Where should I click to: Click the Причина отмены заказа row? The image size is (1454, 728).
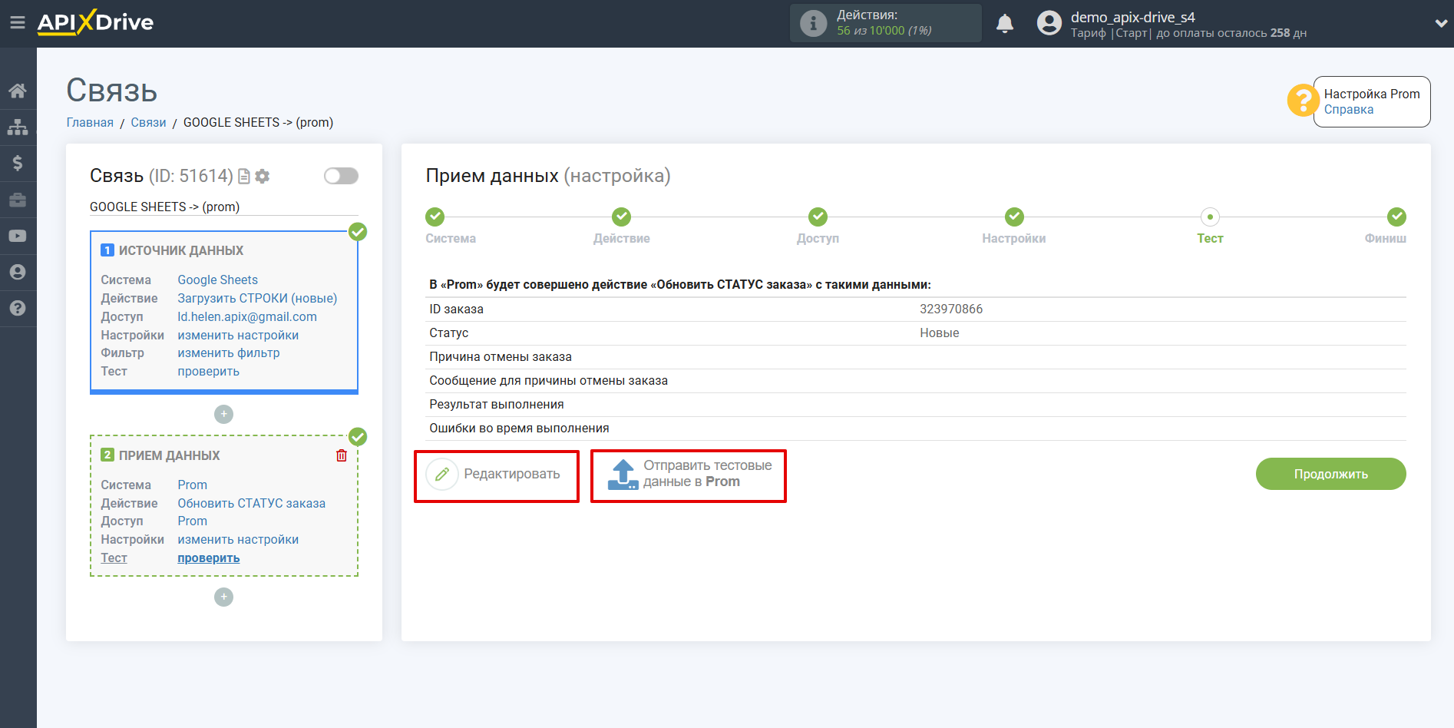916,356
